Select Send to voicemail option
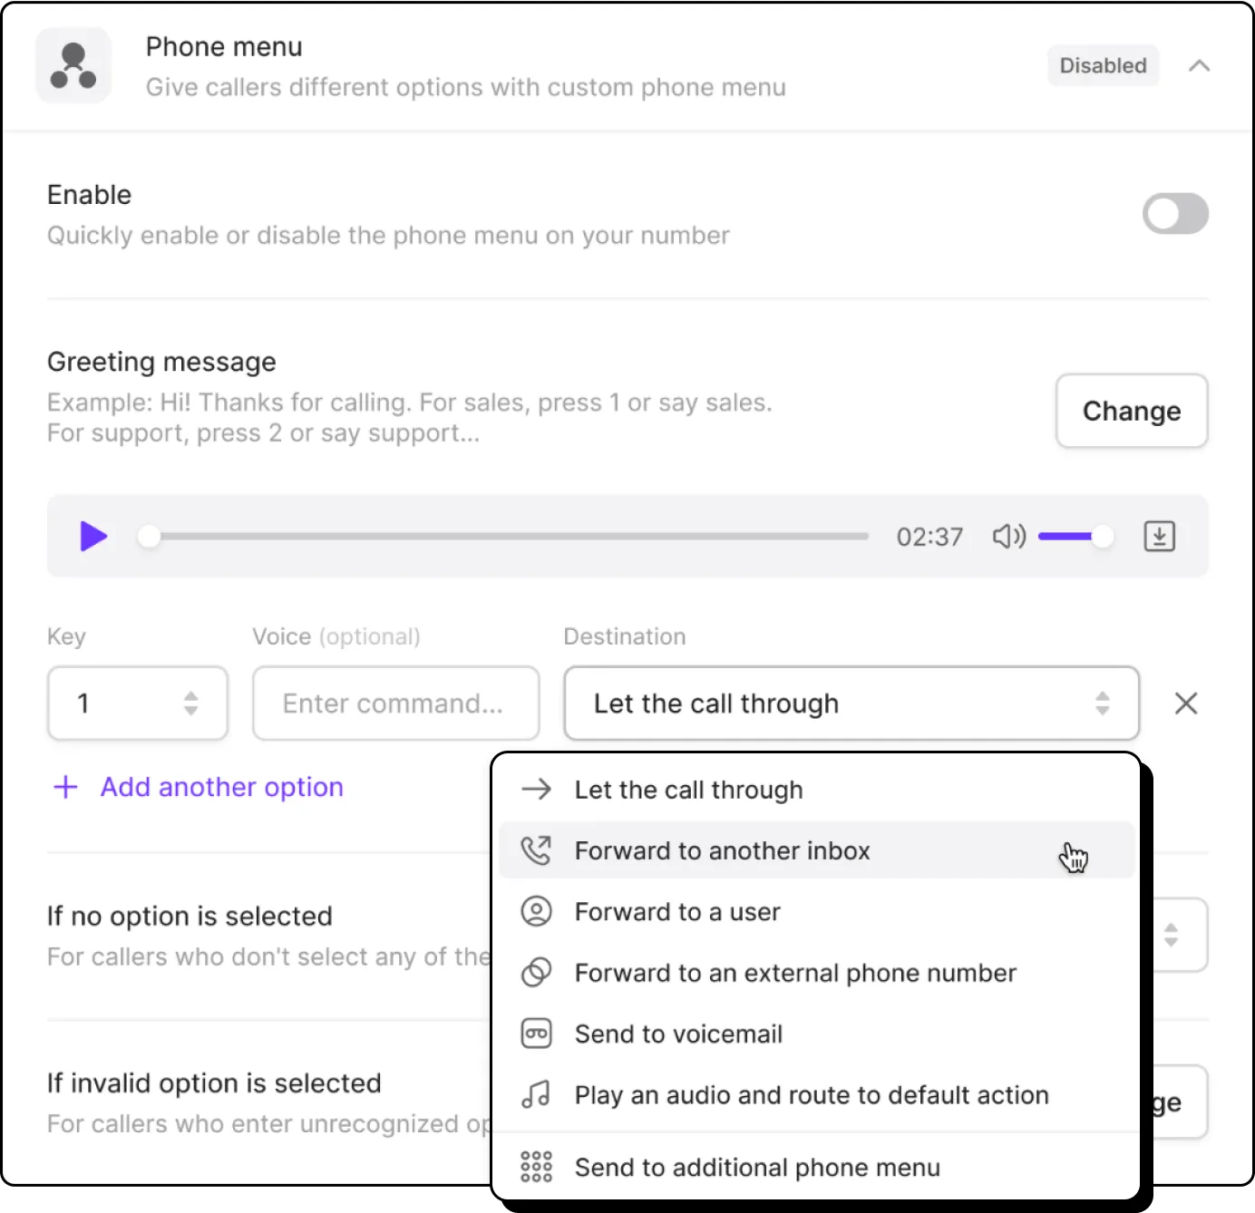This screenshot has width=1255, height=1213. point(817,1033)
